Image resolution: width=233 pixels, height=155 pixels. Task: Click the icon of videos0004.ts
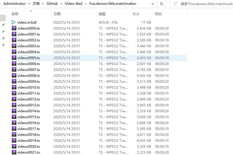[x=14, y=52]
